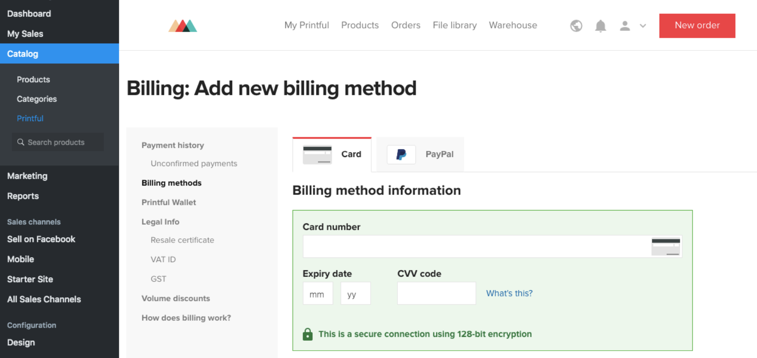Open Legal Info in billing menu
This screenshot has width=757, height=358.
click(x=160, y=222)
